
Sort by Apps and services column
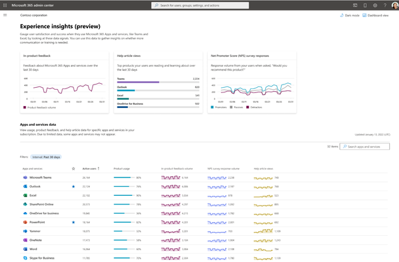tap(32, 168)
